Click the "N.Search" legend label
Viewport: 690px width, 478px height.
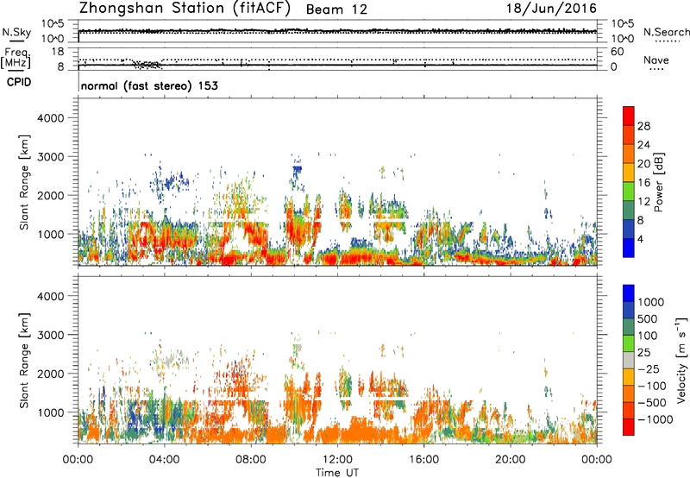(666, 32)
